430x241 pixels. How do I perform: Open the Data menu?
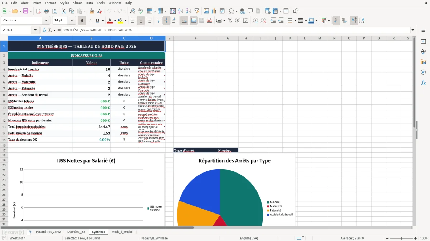89,3
